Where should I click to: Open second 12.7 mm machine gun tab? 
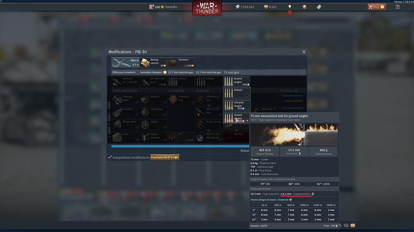(x=208, y=72)
